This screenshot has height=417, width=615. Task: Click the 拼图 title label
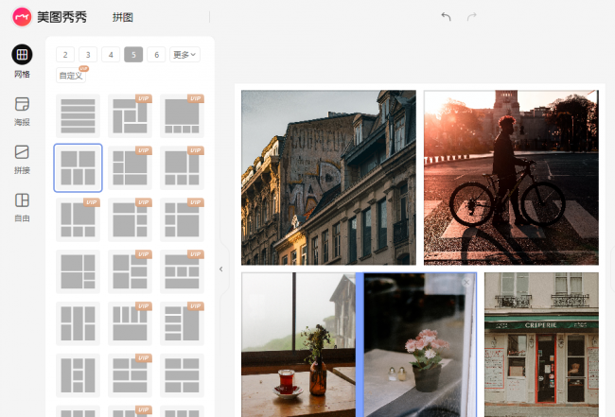click(123, 17)
